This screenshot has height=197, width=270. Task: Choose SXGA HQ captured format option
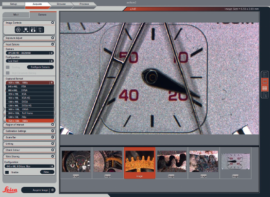30,105
